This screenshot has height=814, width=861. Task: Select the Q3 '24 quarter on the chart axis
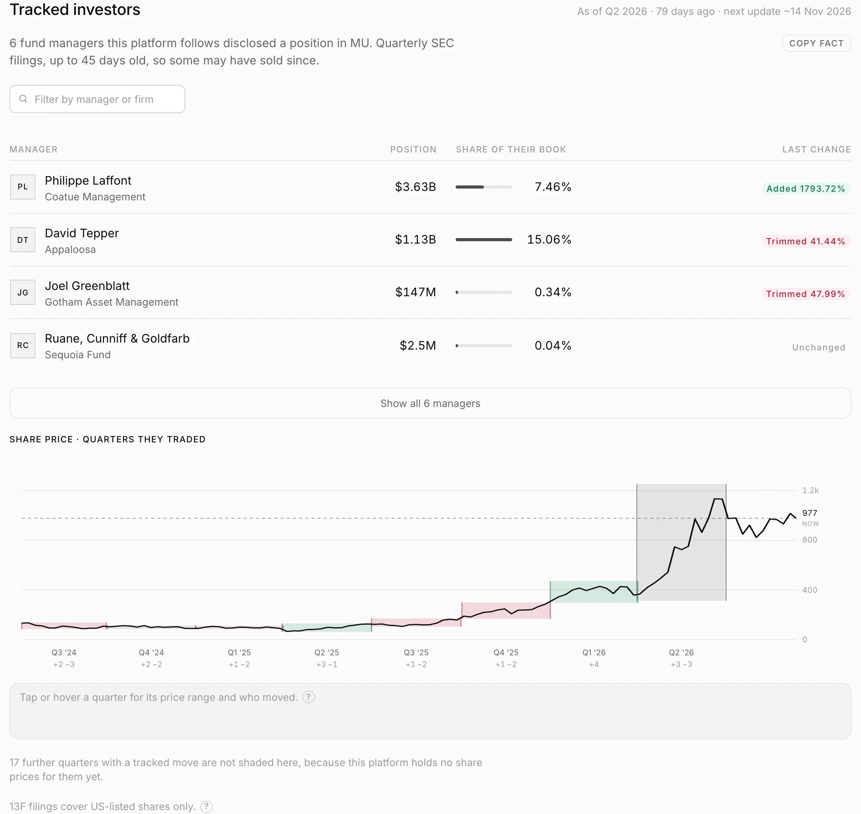pos(64,653)
